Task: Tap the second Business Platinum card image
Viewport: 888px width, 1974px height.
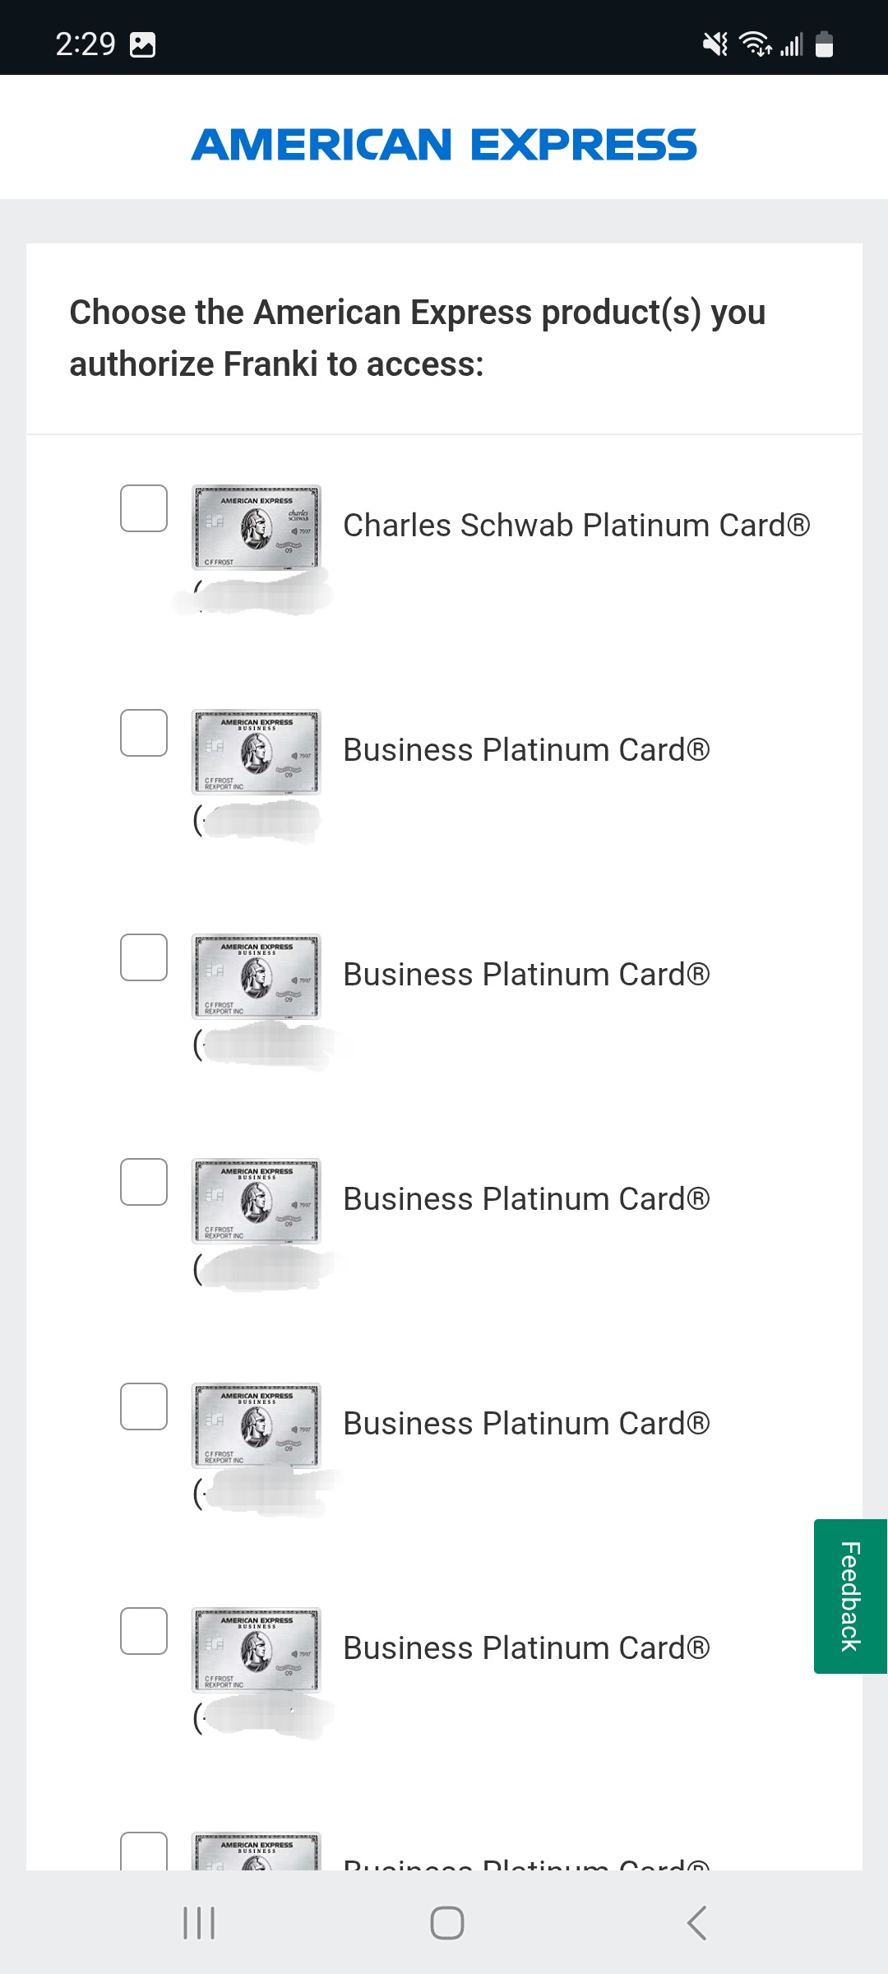Action: pyautogui.click(x=257, y=976)
